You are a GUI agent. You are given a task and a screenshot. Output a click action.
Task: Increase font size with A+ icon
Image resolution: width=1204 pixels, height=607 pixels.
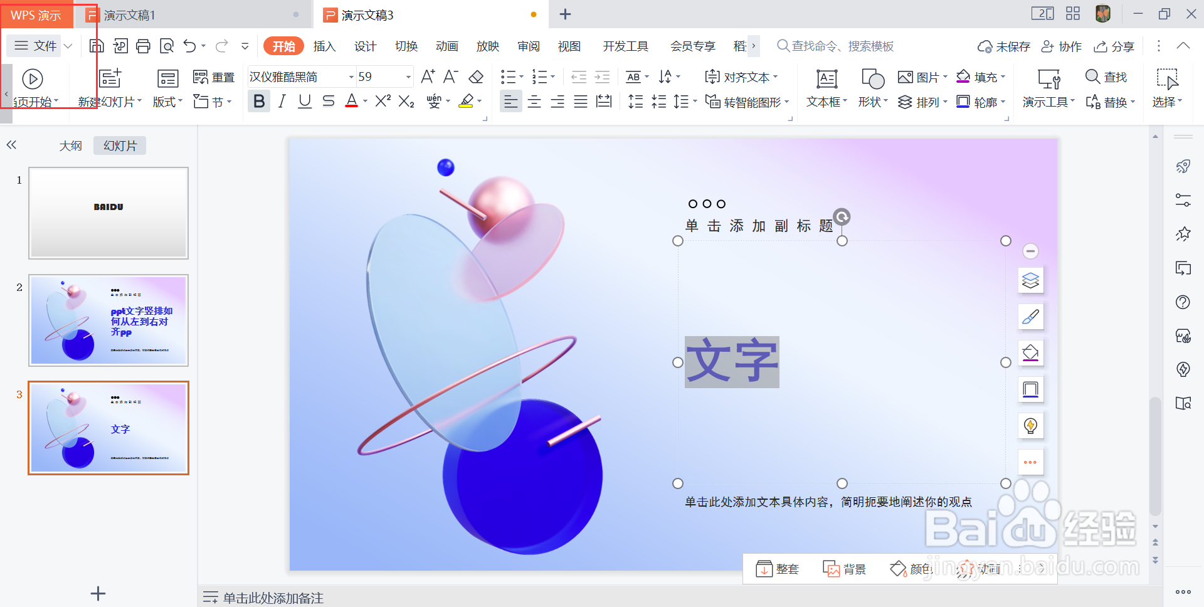(428, 77)
